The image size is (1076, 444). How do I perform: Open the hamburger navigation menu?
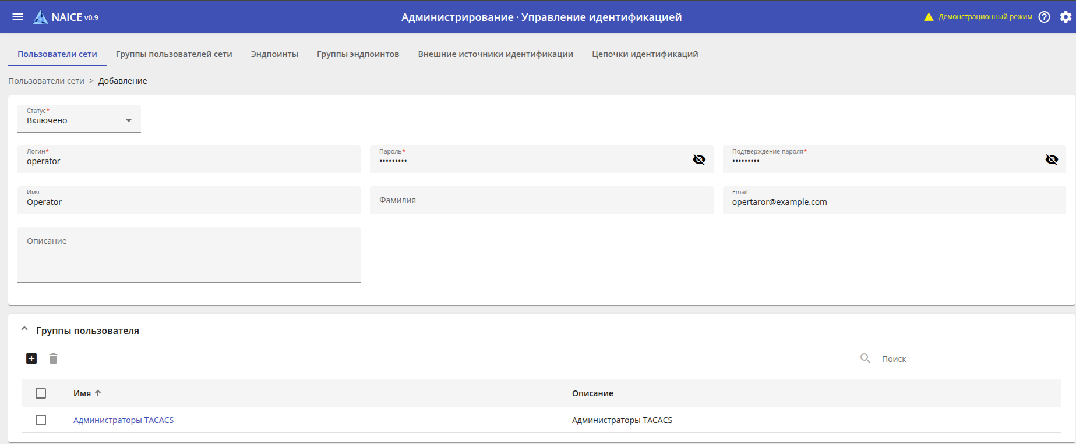point(18,17)
